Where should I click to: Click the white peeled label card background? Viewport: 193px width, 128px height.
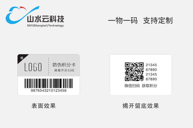tap(141, 75)
